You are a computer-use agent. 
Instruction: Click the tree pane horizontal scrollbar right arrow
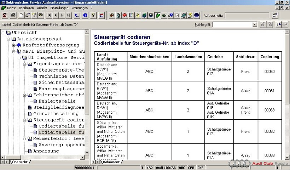tap(82, 157)
